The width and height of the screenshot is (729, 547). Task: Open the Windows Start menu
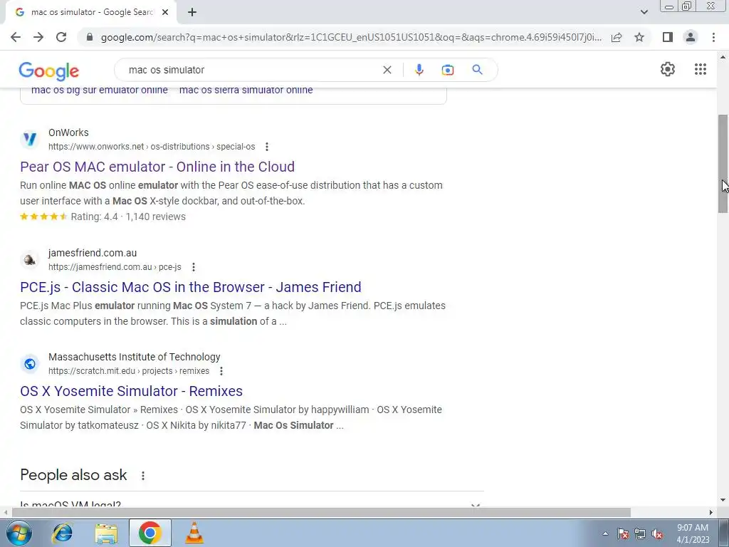tap(19, 533)
